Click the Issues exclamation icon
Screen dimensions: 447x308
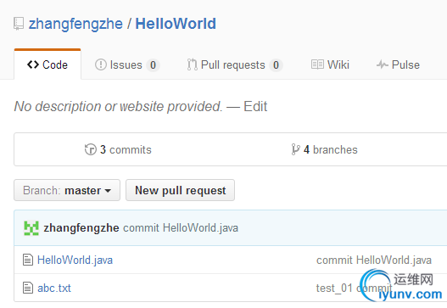click(101, 64)
